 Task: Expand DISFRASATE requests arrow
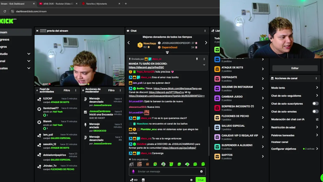pyautogui.click(x=263, y=79)
